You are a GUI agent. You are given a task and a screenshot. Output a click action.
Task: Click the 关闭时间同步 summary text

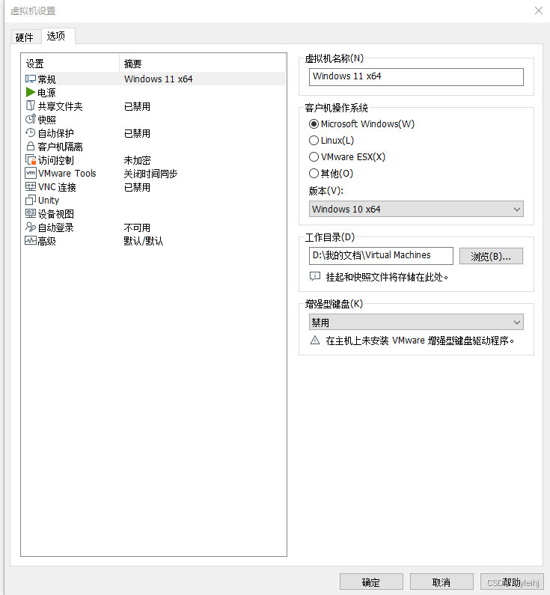coord(150,174)
